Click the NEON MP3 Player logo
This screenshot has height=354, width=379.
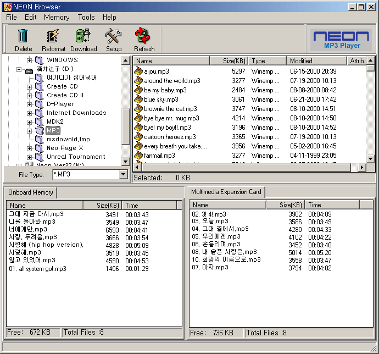point(342,40)
